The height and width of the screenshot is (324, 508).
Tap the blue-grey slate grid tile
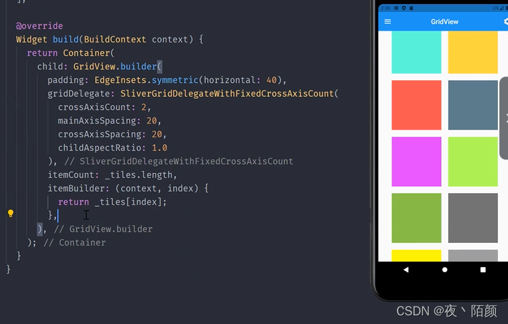tap(473, 105)
